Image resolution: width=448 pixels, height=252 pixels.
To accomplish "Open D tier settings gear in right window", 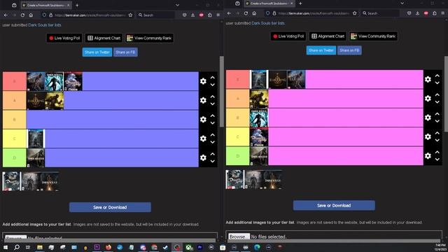I will click(x=428, y=155).
